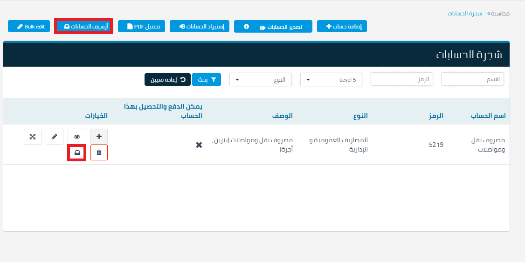Click the expand arrows icon in the row
Image resolution: width=525 pixels, height=262 pixels.
[x=33, y=137]
